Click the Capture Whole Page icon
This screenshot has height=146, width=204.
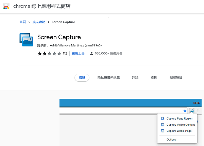(x=163, y=131)
